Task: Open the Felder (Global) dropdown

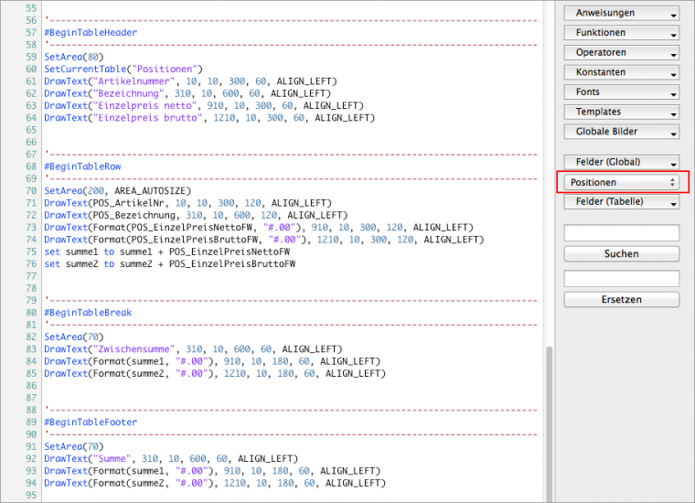Action: pyautogui.click(x=622, y=162)
